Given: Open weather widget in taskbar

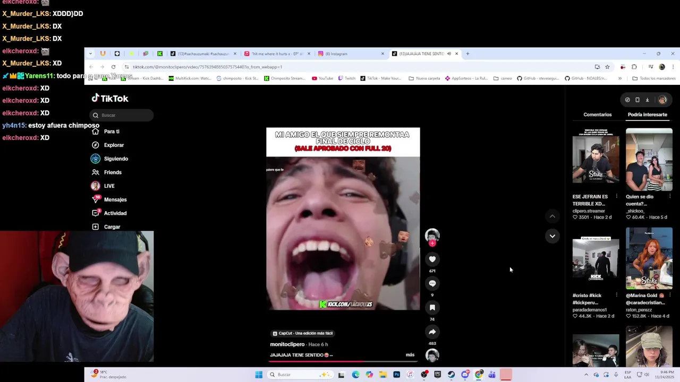Looking at the screenshot, I should point(109,375).
